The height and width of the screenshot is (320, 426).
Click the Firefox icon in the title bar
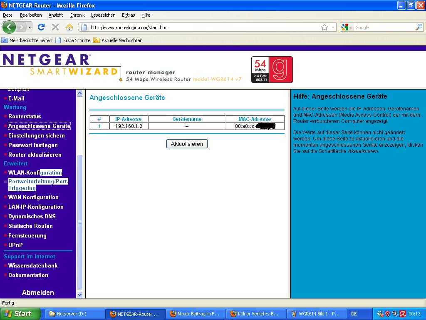(x=4, y=5)
